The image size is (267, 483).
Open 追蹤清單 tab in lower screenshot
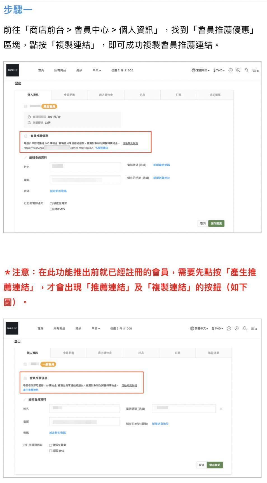[x=214, y=353]
